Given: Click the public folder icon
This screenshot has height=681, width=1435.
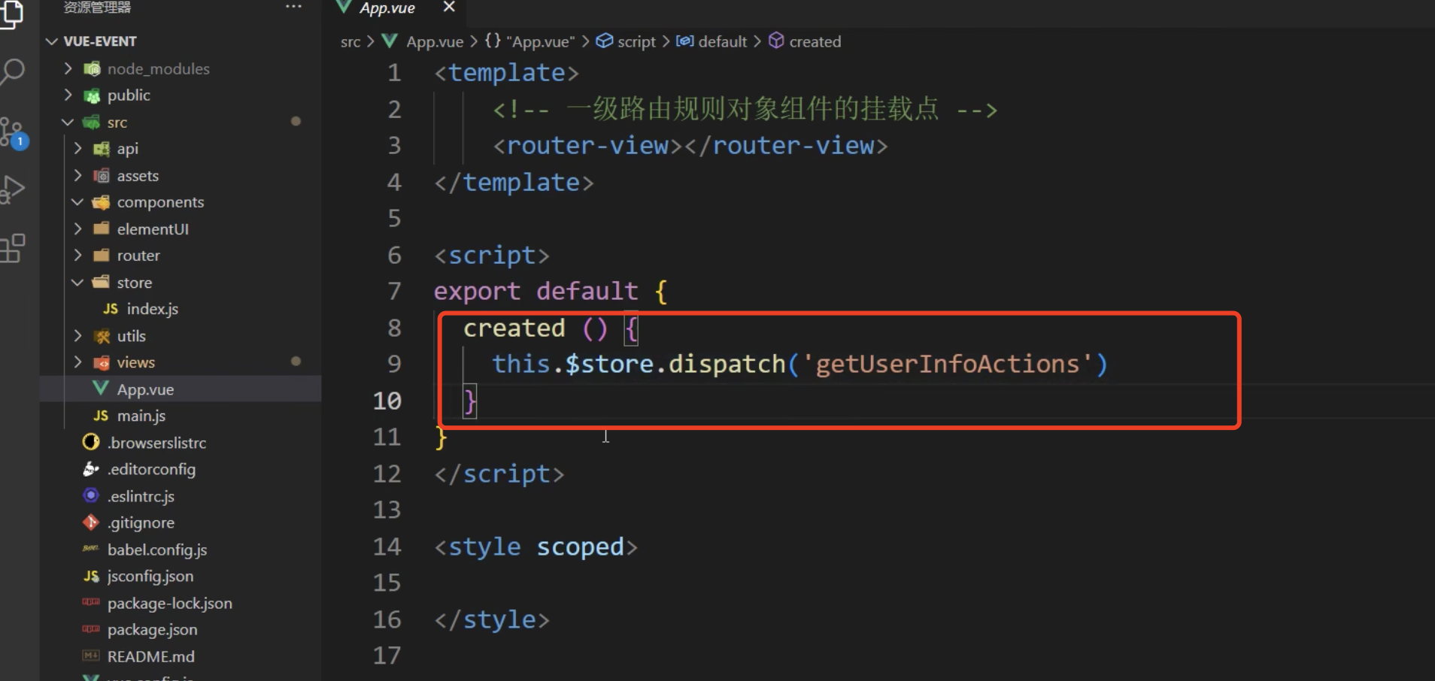Looking at the screenshot, I should pyautogui.click(x=92, y=95).
